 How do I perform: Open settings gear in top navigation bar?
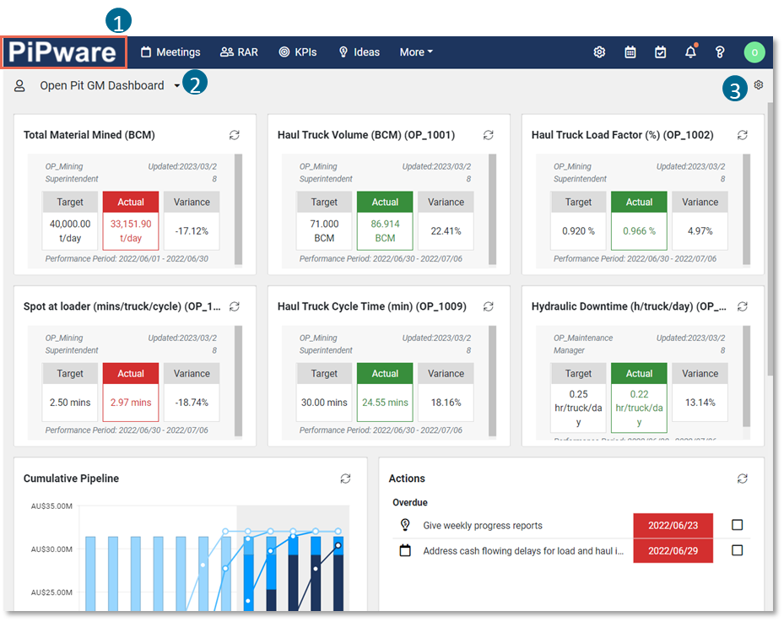(599, 52)
